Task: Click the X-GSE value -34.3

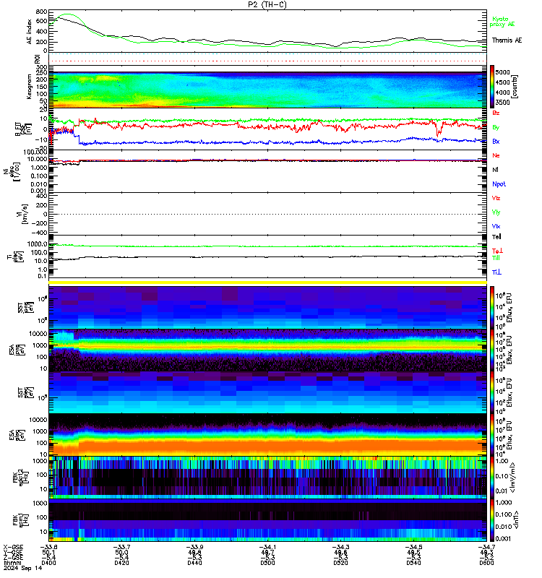Action: 340,547
